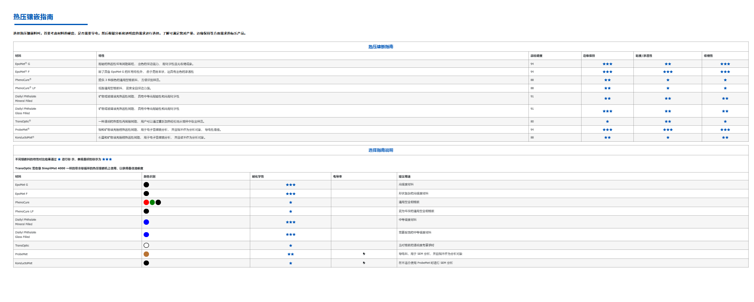The image size is (754, 302).
Task: Click 耐化学性 stars for Diallyl Phthalate Mineral Filled
Action: [x=291, y=222]
